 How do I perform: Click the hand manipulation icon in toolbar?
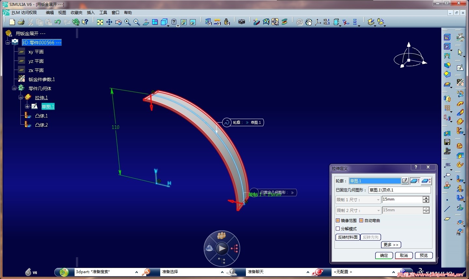(x=308, y=22)
